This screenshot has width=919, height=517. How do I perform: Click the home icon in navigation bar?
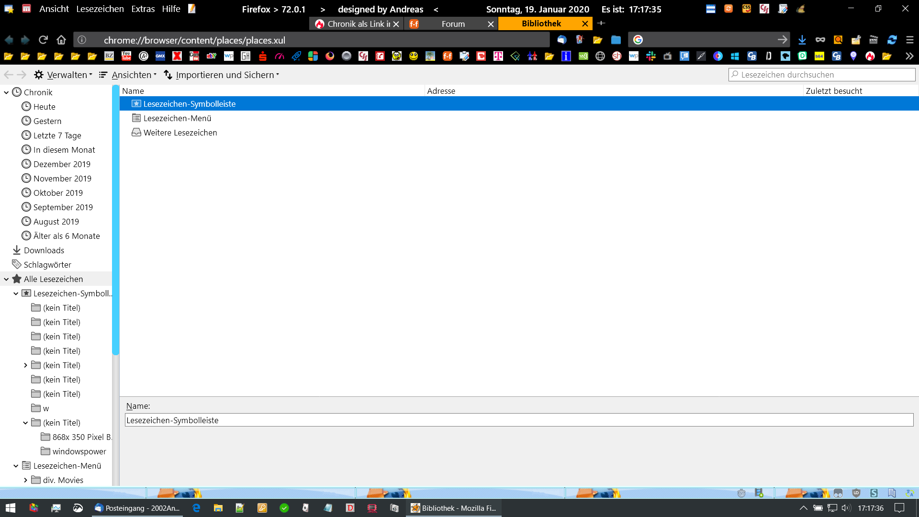point(61,40)
